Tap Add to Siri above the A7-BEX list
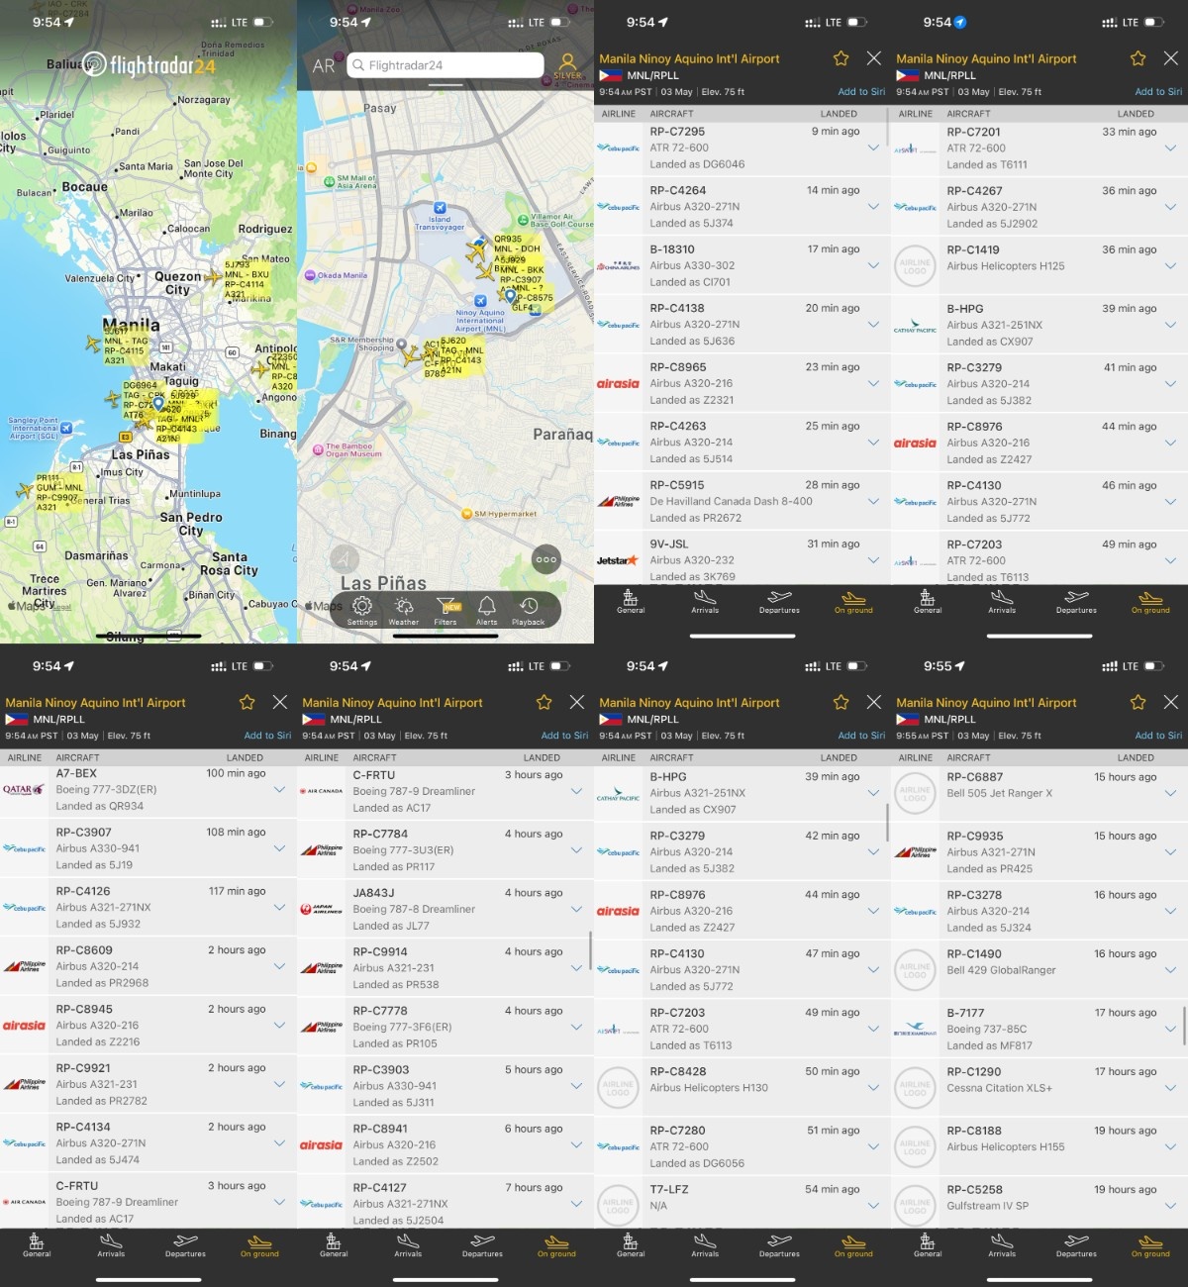Image resolution: width=1188 pixels, height=1287 pixels. (x=267, y=736)
